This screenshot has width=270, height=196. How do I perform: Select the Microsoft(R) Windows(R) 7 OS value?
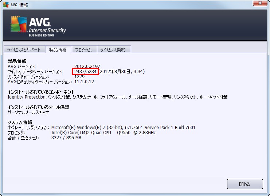click(x=123, y=128)
